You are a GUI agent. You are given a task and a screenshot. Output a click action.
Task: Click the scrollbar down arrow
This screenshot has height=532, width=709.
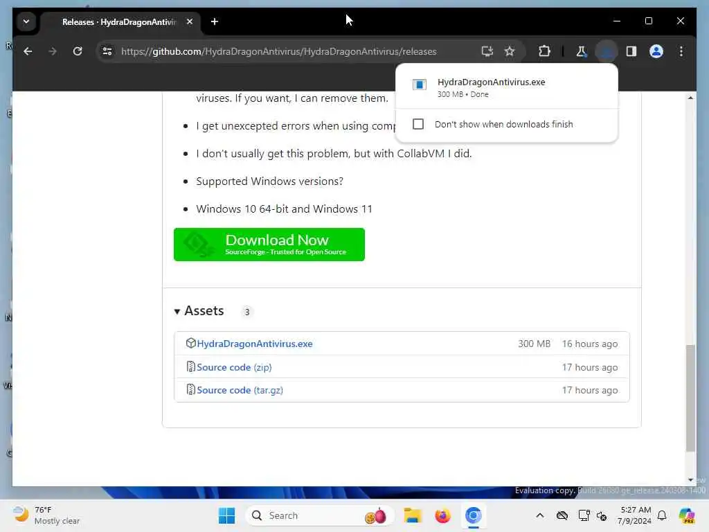pyautogui.click(x=690, y=479)
